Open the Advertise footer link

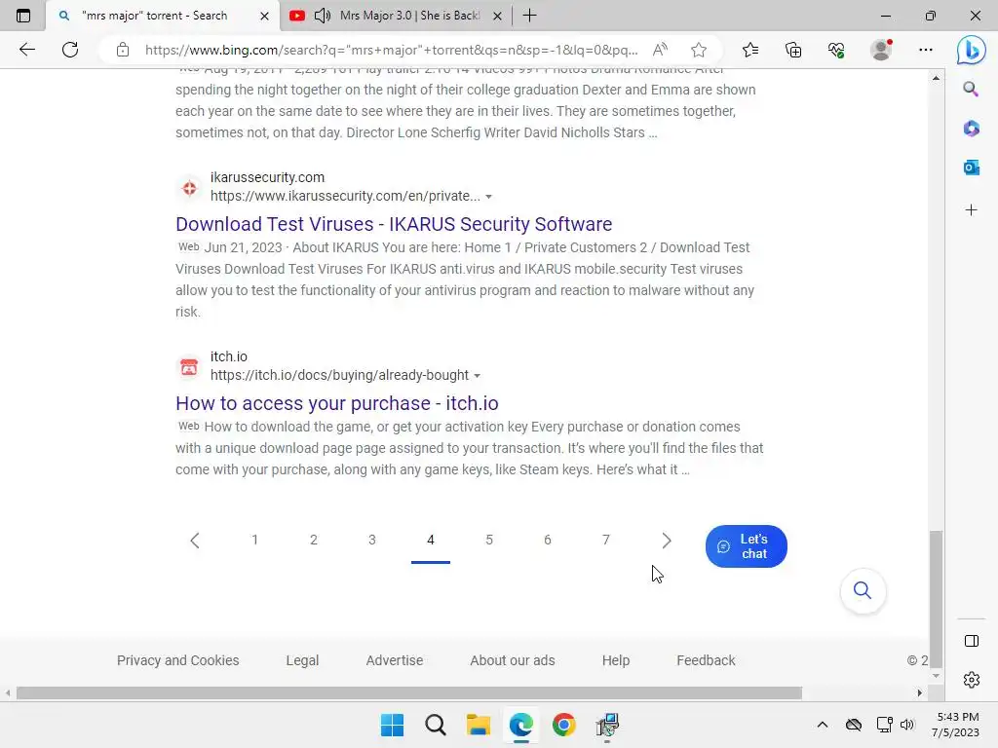tap(395, 660)
